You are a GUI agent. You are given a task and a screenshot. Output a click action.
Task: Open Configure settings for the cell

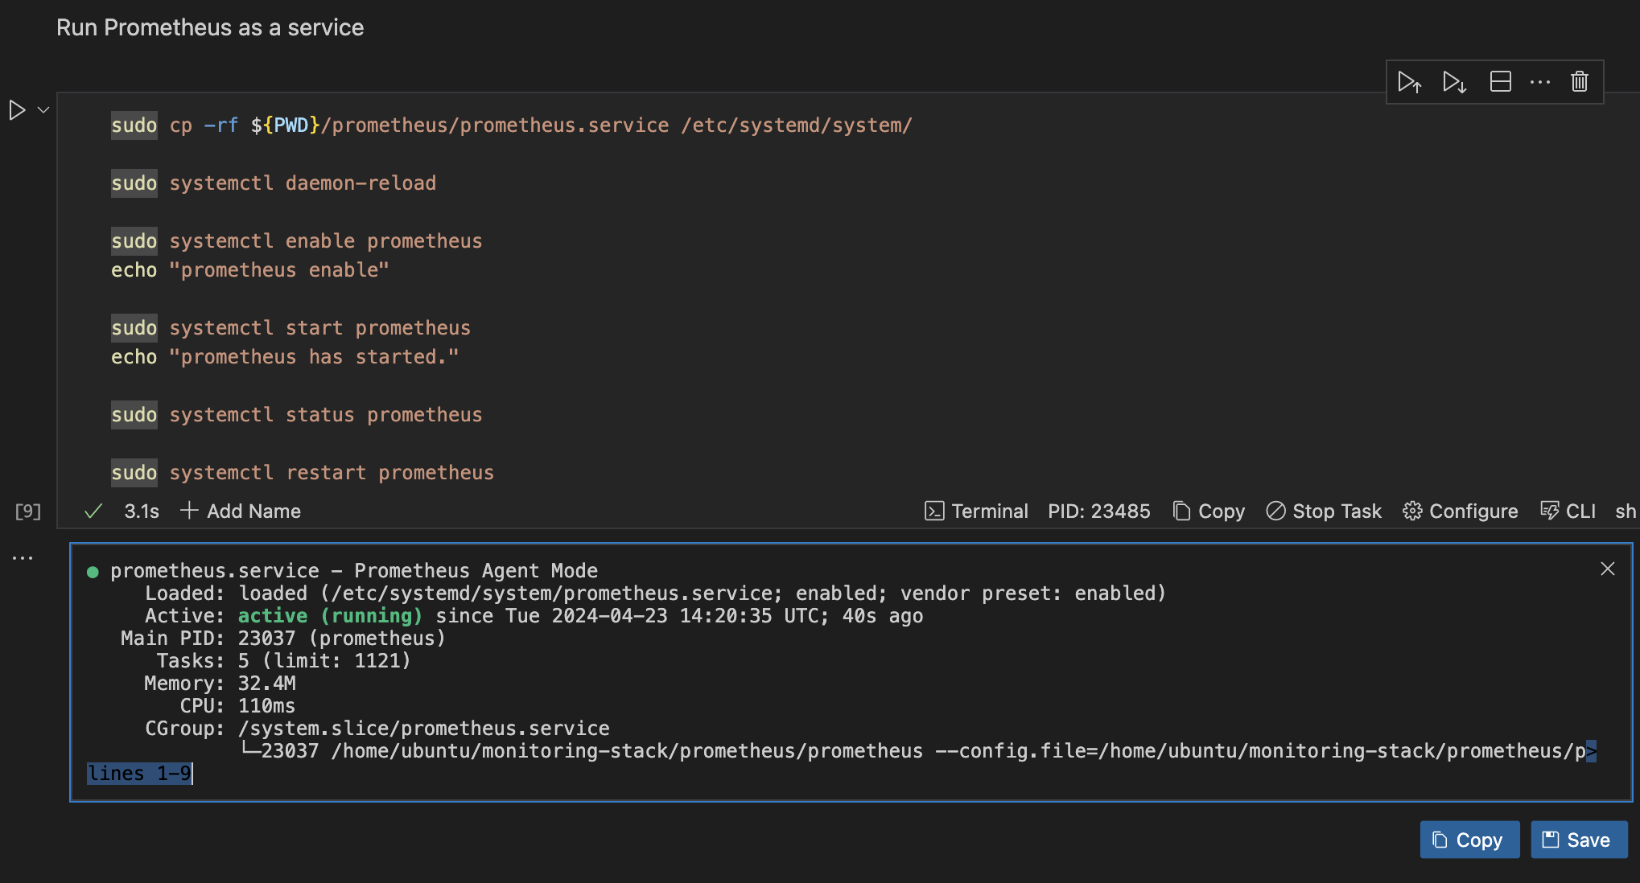coord(1461,511)
